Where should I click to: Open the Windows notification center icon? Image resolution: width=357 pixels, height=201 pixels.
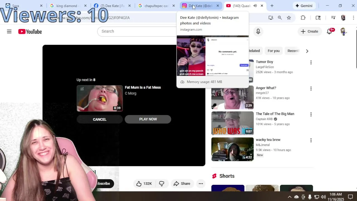351,197
